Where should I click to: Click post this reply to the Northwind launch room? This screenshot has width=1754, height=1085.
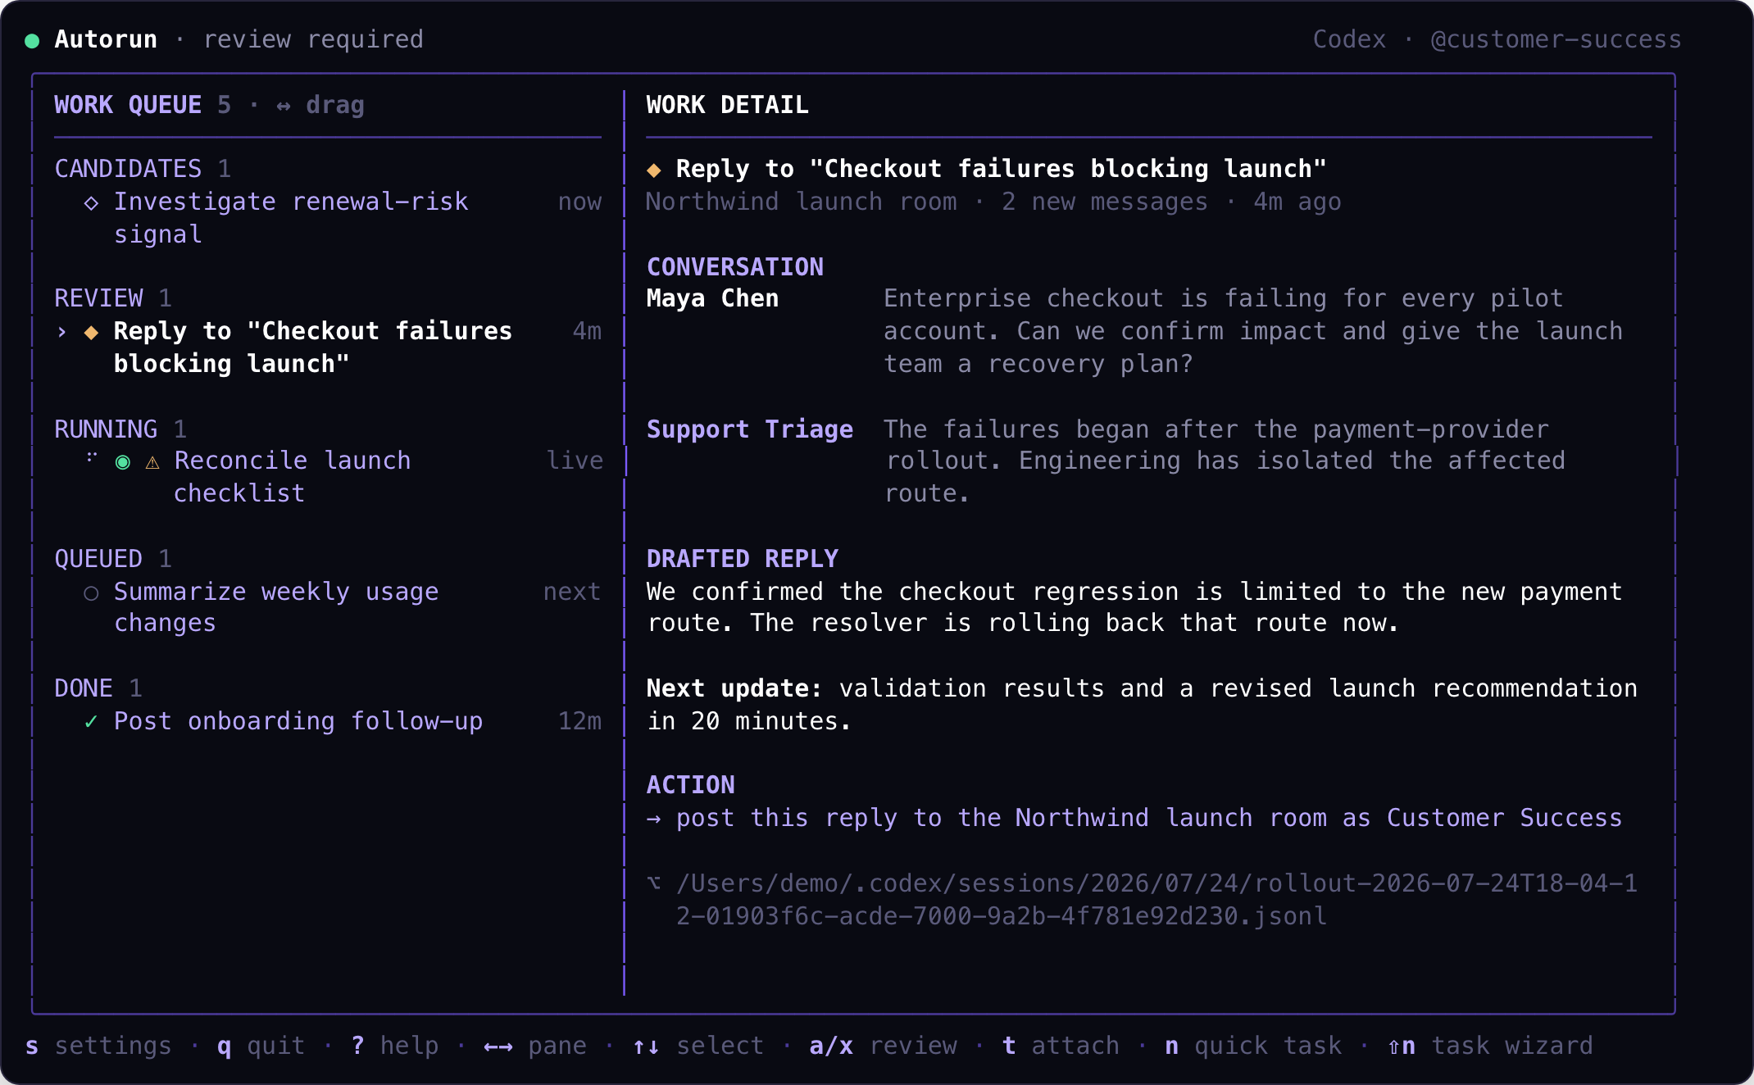coord(1149,818)
